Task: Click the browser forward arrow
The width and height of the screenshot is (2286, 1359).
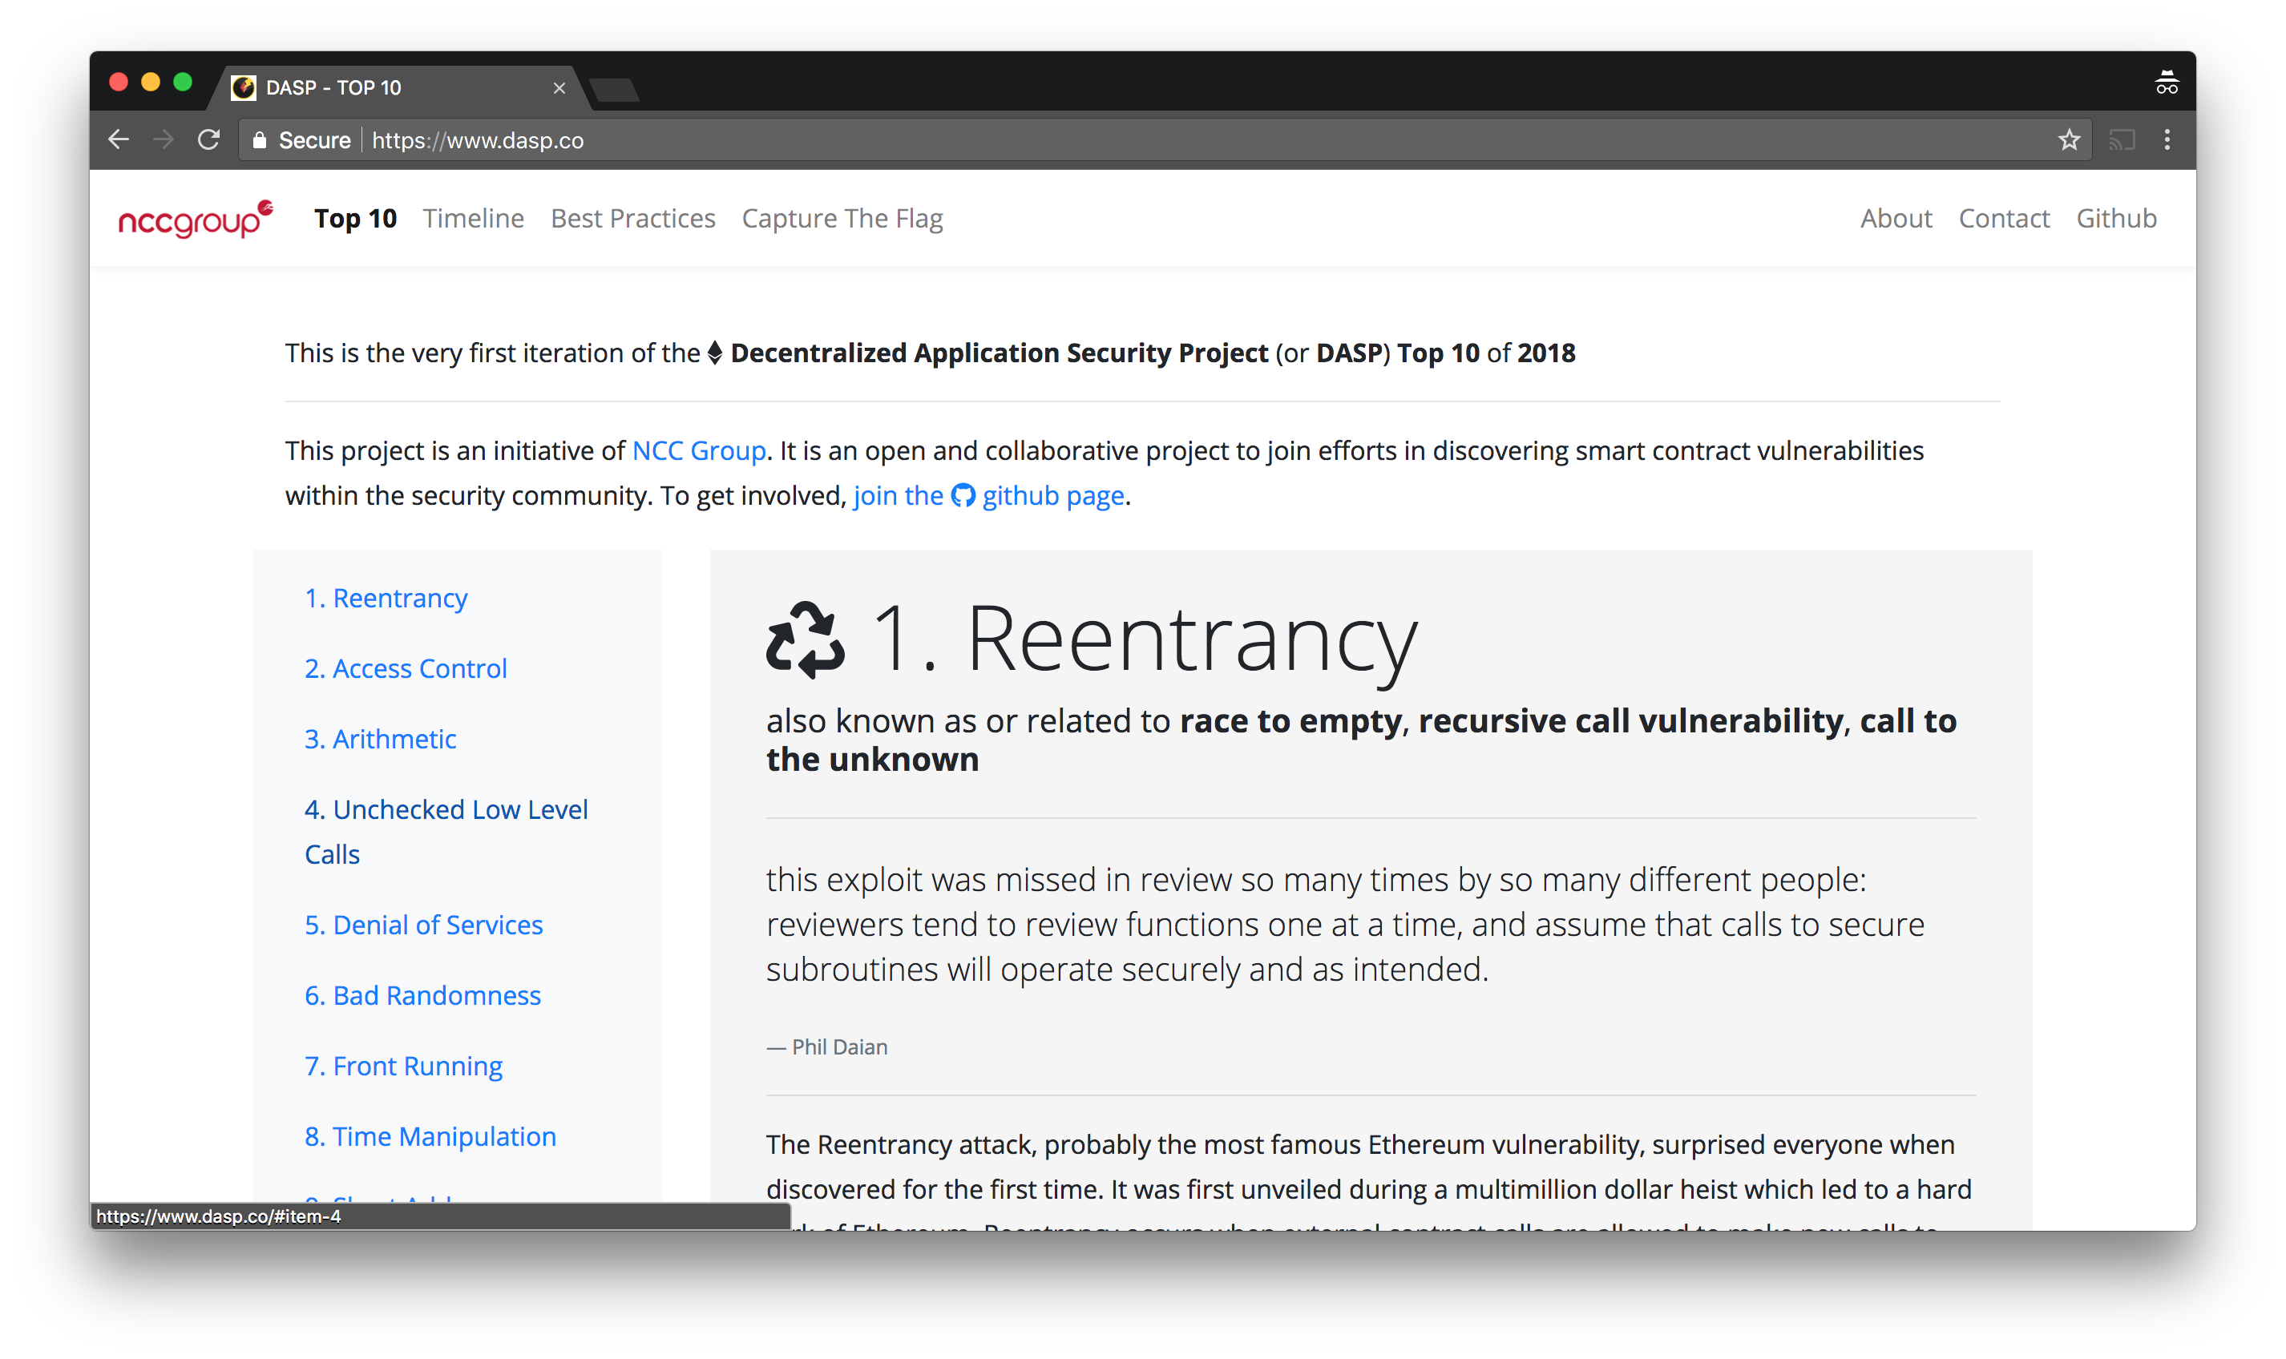Action: [163, 140]
